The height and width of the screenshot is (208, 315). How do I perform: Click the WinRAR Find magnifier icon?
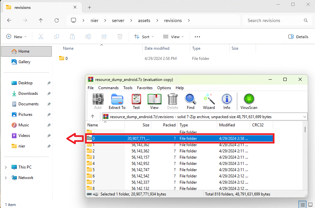tap(190, 99)
